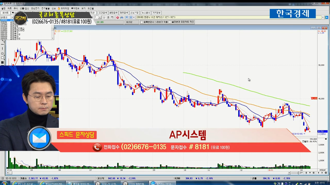Click the calendar icon beside the red button

click(x=122, y=17)
